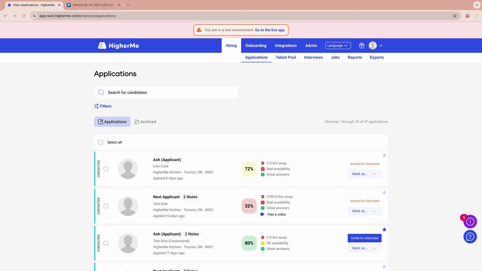The height and width of the screenshot is (271, 482).
Task: Go to Interviews sub-tab
Action: pos(313,57)
